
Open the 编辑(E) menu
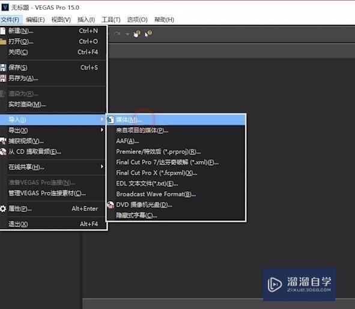(35, 20)
